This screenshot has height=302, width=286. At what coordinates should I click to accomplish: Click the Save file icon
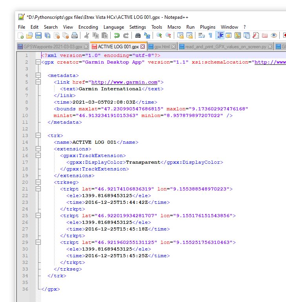(38, 36)
